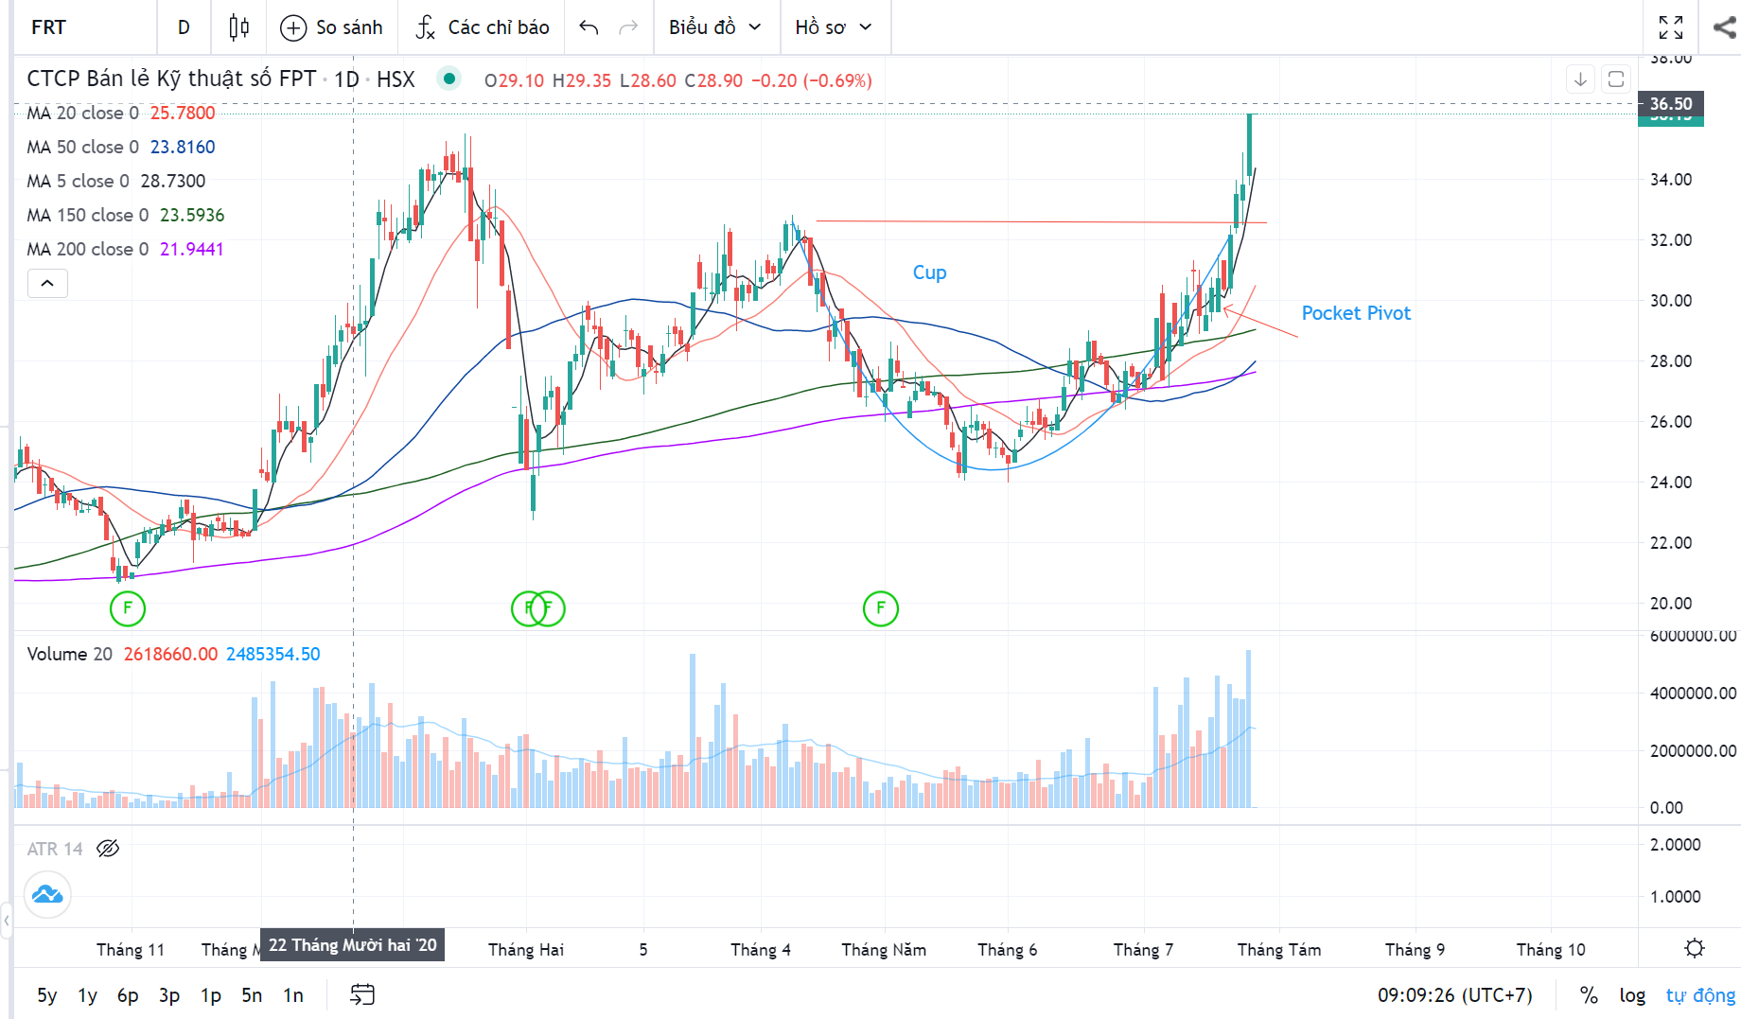Open chart settings gear icon

(x=1695, y=948)
